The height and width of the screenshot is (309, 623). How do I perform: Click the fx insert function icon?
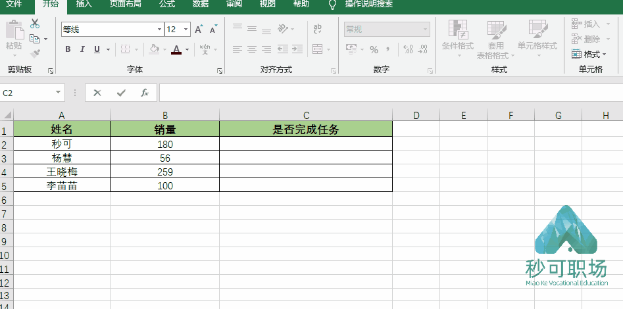[x=145, y=93]
